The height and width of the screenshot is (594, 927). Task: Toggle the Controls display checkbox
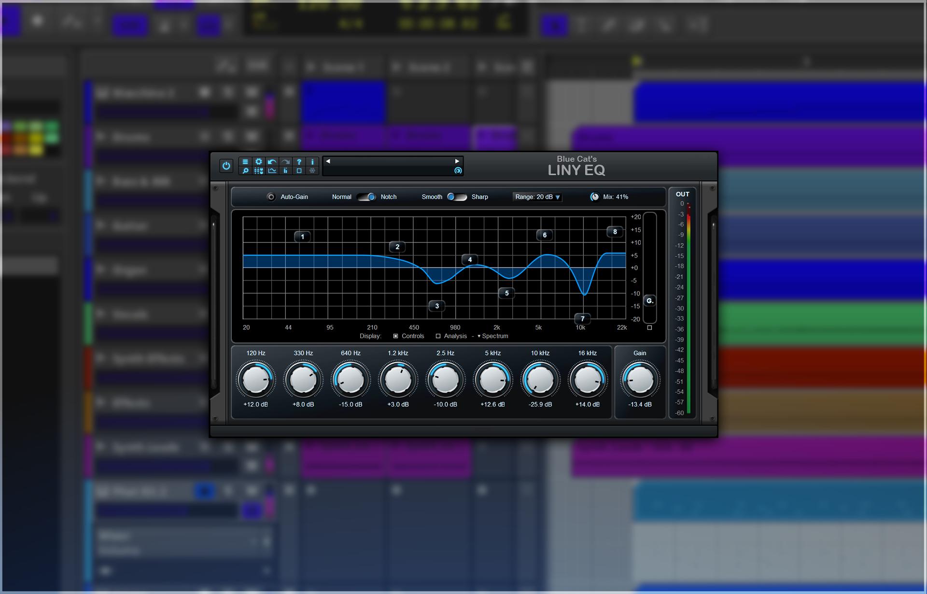(396, 336)
